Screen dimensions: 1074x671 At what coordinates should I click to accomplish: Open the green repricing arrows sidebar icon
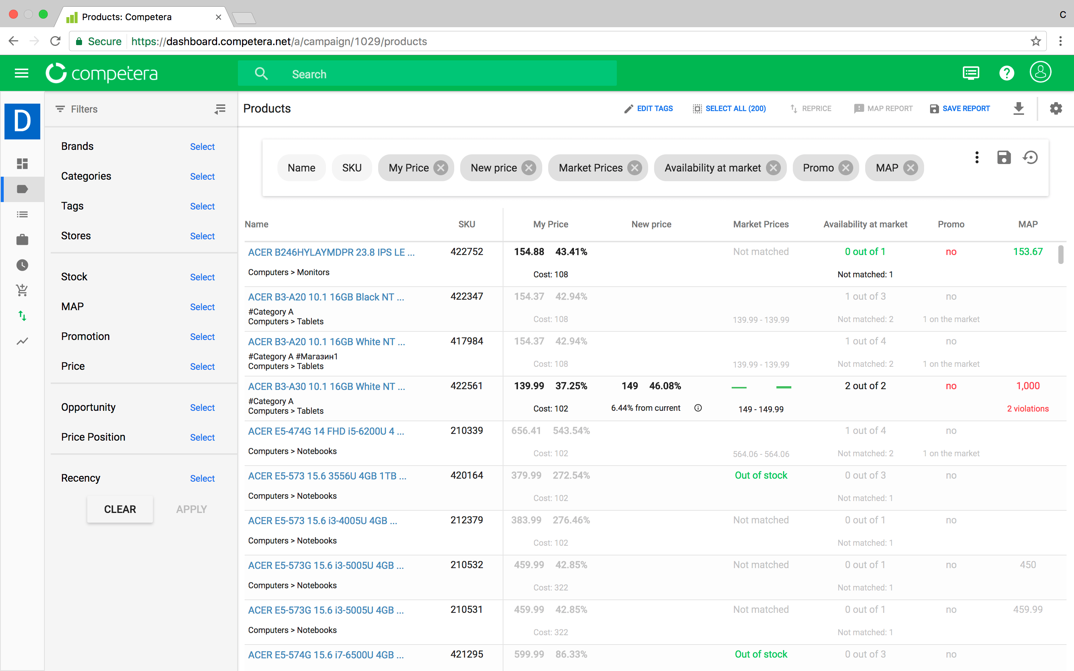click(22, 316)
